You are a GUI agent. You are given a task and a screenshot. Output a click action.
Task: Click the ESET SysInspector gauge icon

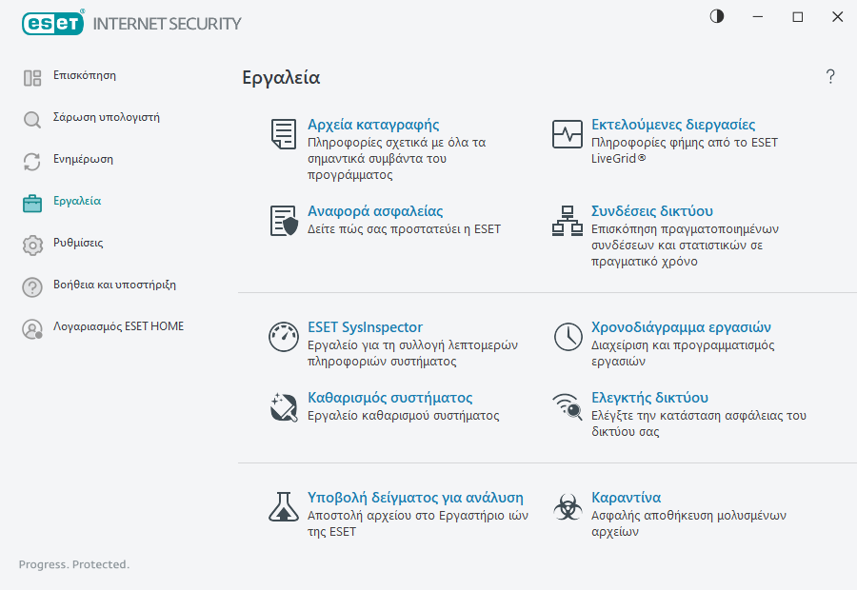(x=283, y=336)
